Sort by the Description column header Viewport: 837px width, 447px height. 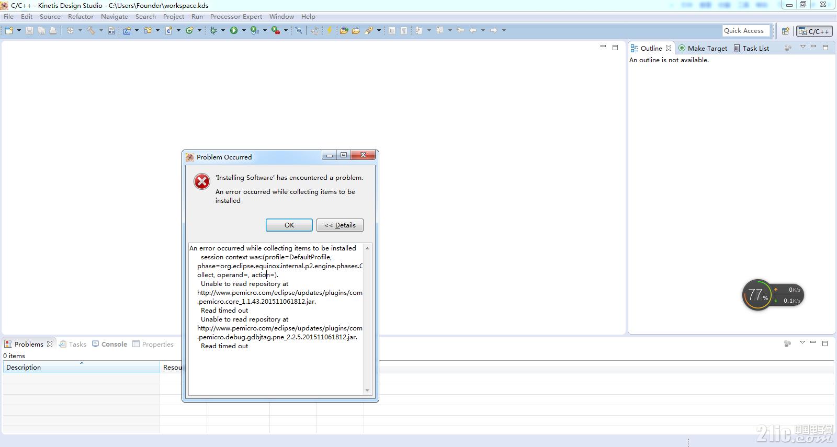[x=82, y=367]
